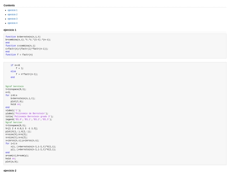This screenshot has height=172, width=230.
Task: Click the comment '%graf berstein'
Action: coord(14,86)
